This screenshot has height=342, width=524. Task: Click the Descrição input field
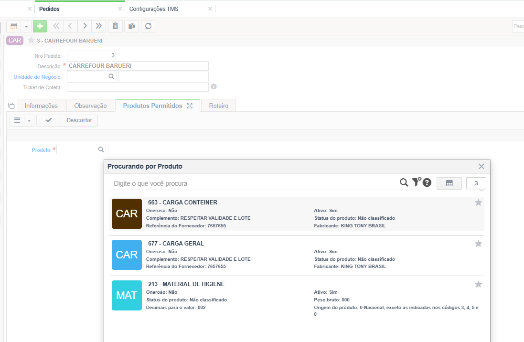[x=138, y=66]
